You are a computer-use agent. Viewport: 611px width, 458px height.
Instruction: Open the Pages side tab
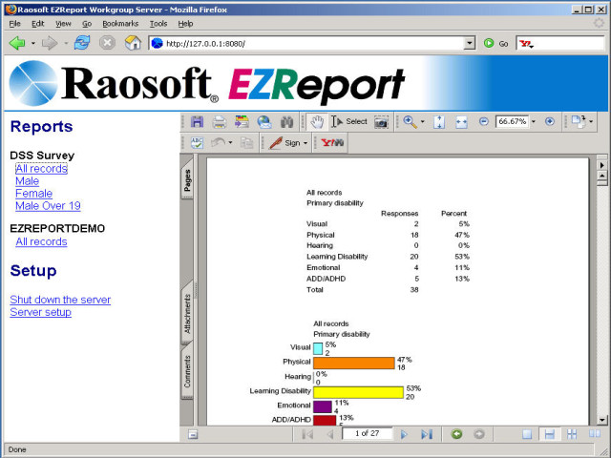[187, 180]
